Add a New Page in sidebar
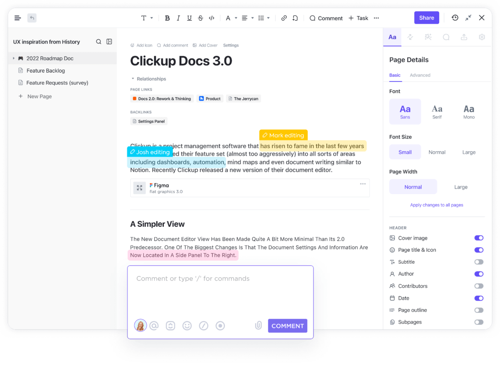500x367 pixels. click(35, 96)
